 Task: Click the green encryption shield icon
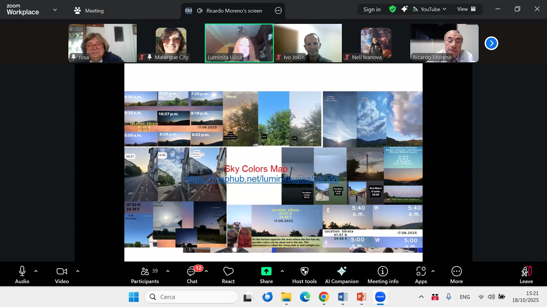pos(392,9)
